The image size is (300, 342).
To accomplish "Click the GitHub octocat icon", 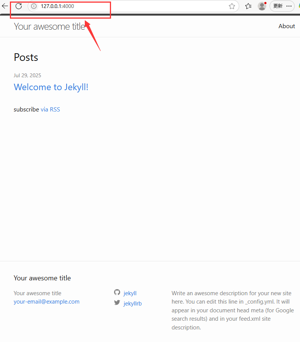I will pos(117,292).
